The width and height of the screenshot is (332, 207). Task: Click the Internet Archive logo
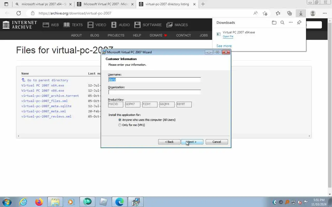(x=20, y=25)
